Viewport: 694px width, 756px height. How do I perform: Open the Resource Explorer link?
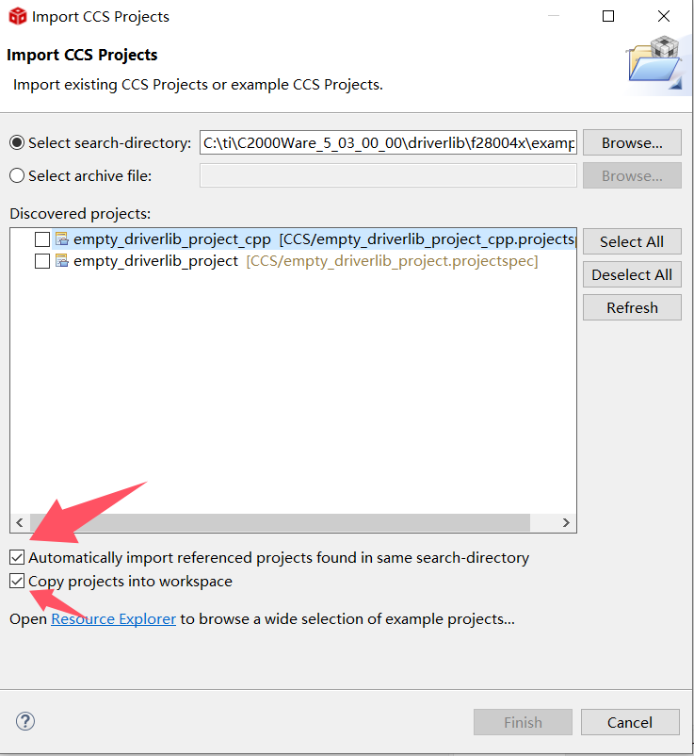tap(113, 619)
